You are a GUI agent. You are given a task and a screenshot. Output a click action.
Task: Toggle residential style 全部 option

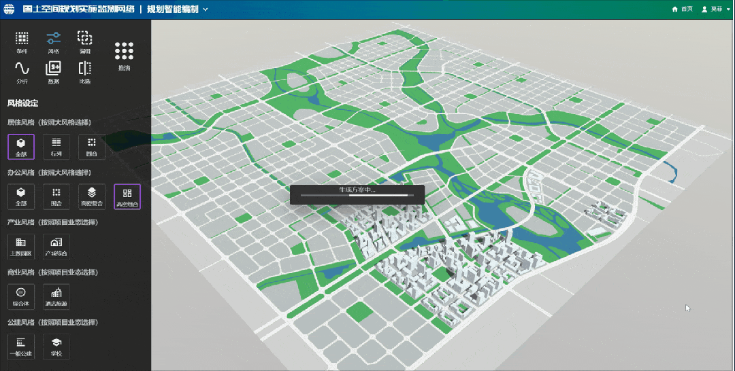[21, 146]
